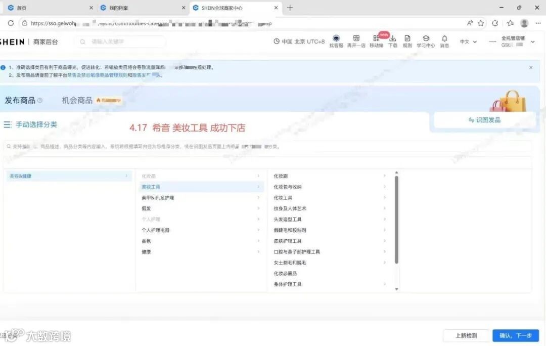Close the 我的档案 browser tab

pyautogui.click(x=184, y=8)
